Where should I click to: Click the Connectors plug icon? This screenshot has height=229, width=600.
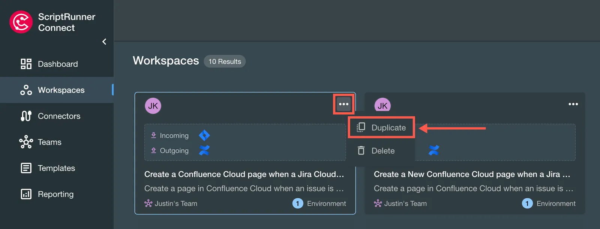coord(26,116)
